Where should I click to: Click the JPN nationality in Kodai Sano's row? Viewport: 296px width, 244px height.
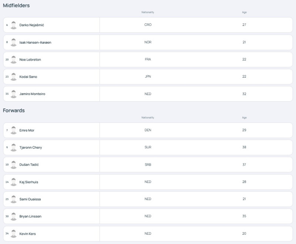coord(148,77)
